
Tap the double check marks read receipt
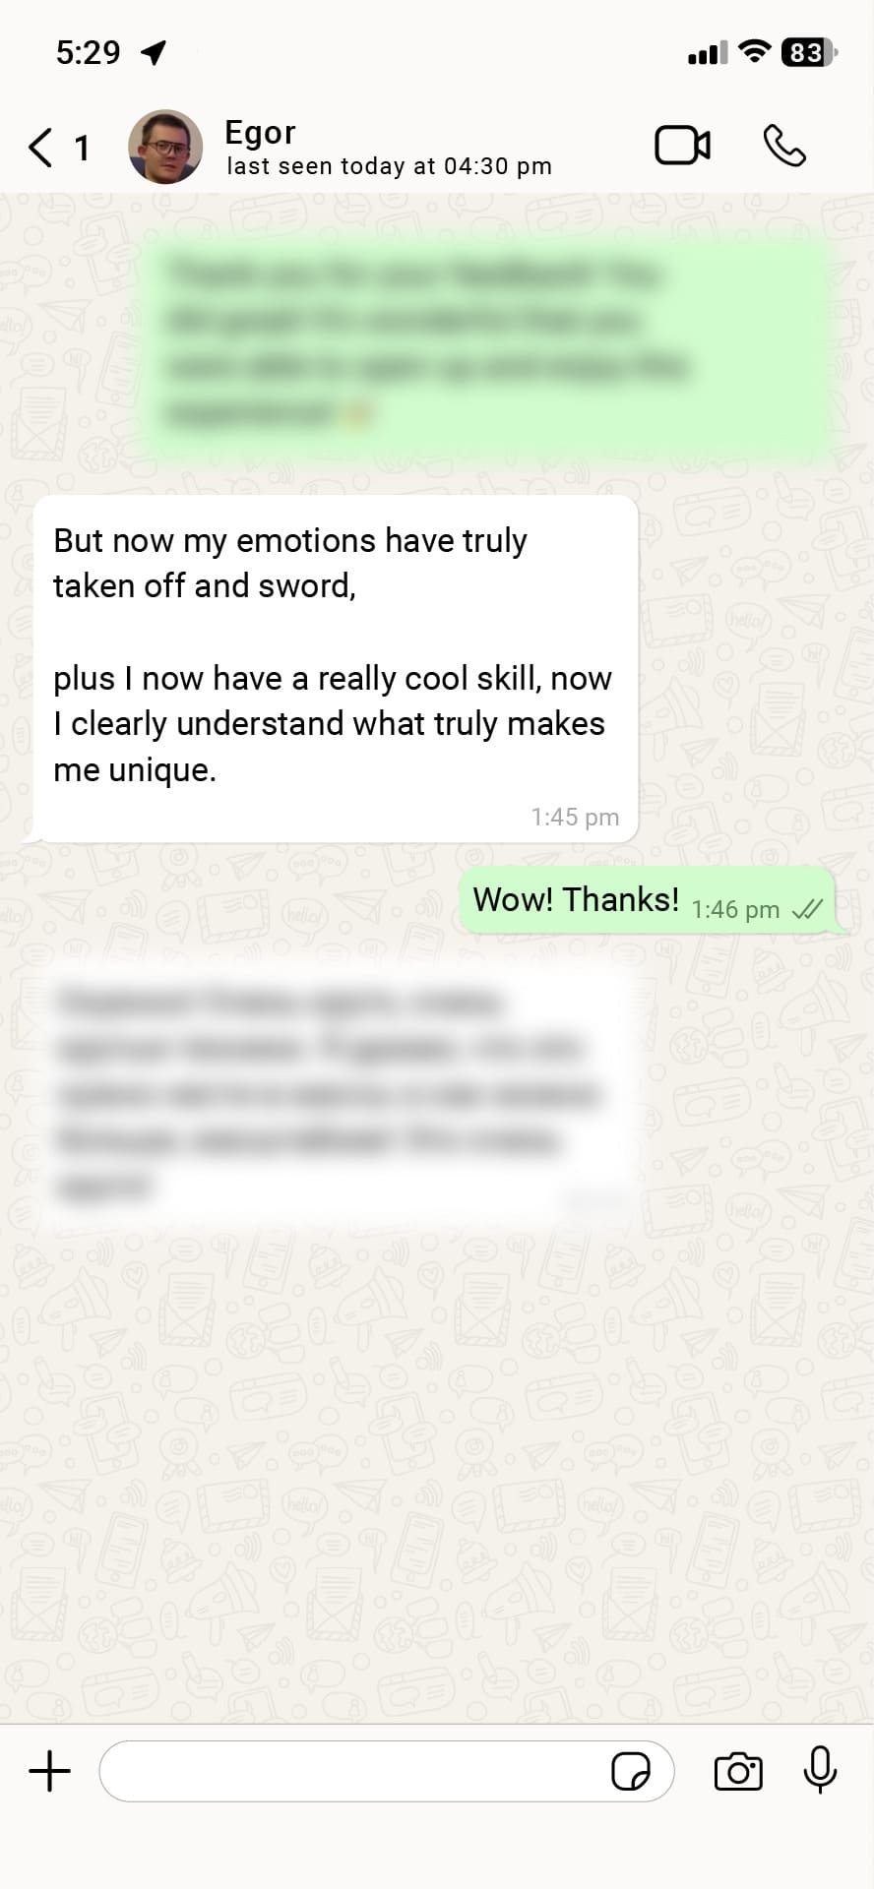click(x=807, y=909)
